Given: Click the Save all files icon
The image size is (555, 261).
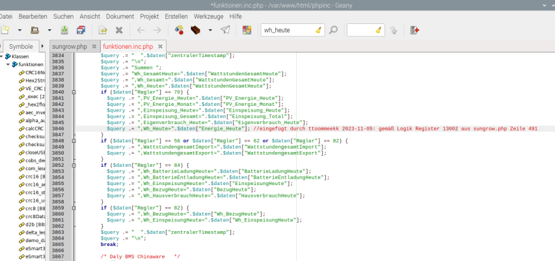Looking at the screenshot, I should (x=81, y=30).
